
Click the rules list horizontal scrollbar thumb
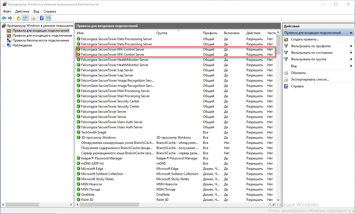pos(109,204)
